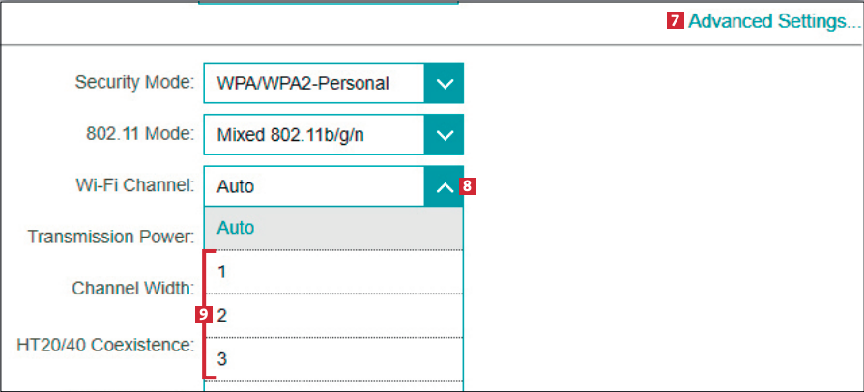Screen dimensions: 864x392
Task: Click the WPA/WPA2-Personal security mode field
Action: tap(313, 84)
